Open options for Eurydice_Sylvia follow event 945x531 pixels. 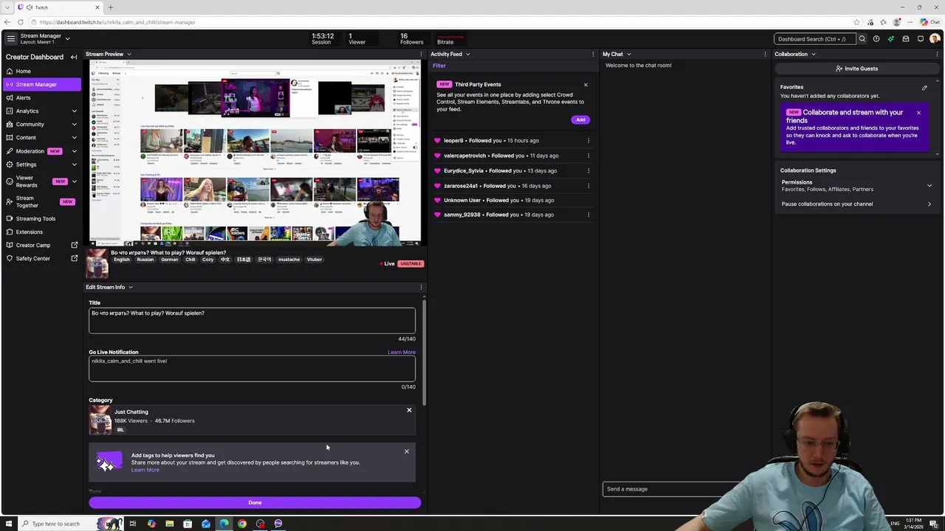(588, 170)
